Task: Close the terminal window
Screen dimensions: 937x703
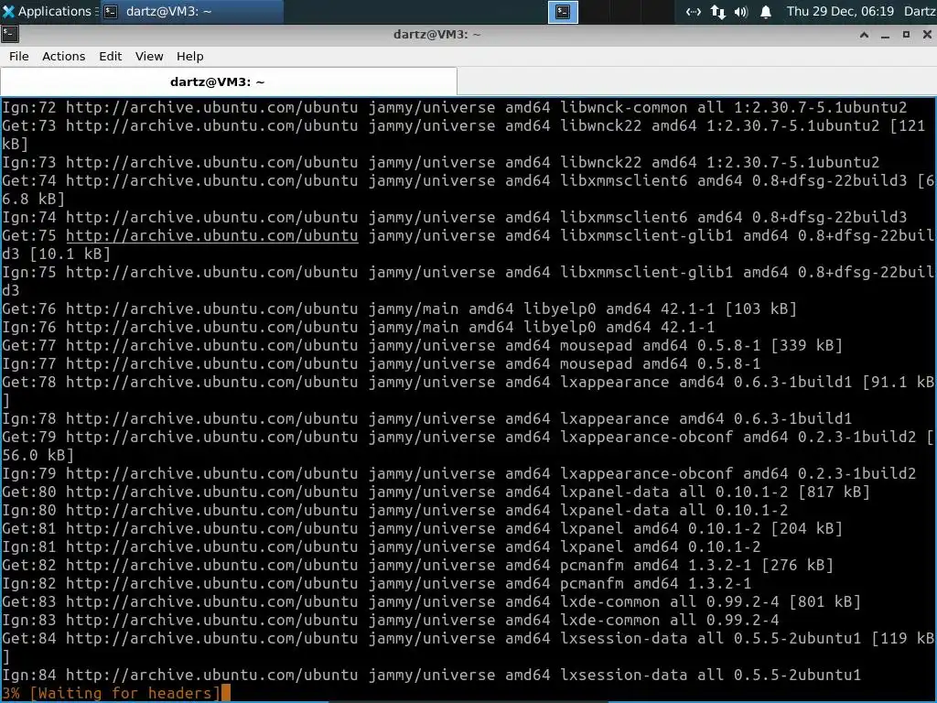Action: coord(927,35)
